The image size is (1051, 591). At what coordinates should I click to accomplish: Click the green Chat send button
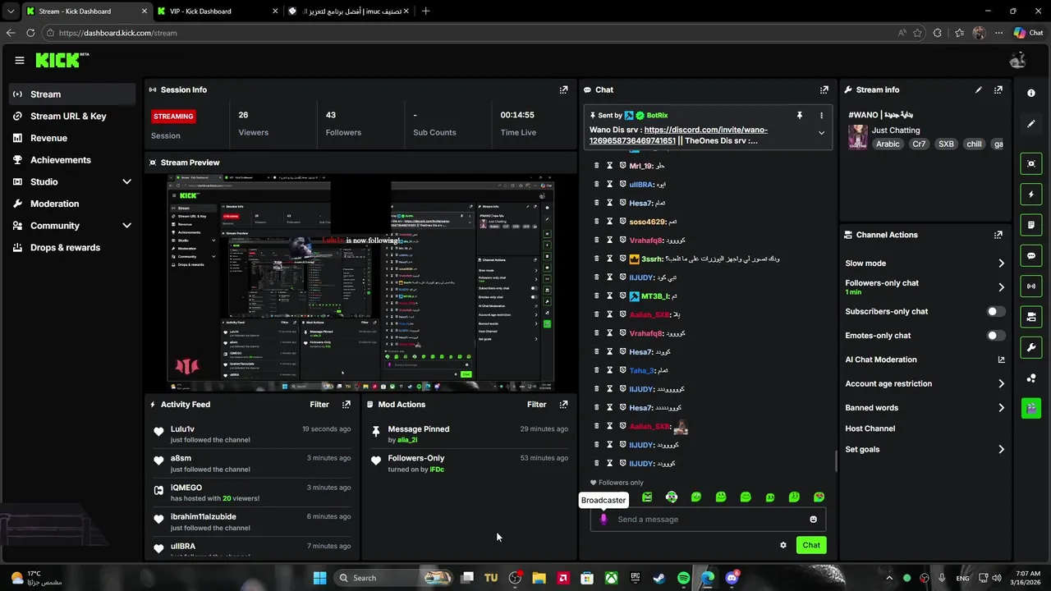(811, 545)
